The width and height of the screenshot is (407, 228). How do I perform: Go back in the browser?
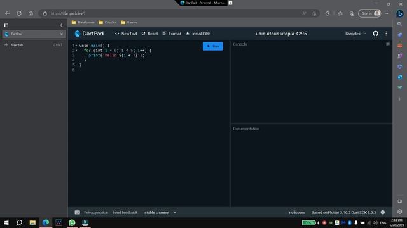tap(7, 13)
